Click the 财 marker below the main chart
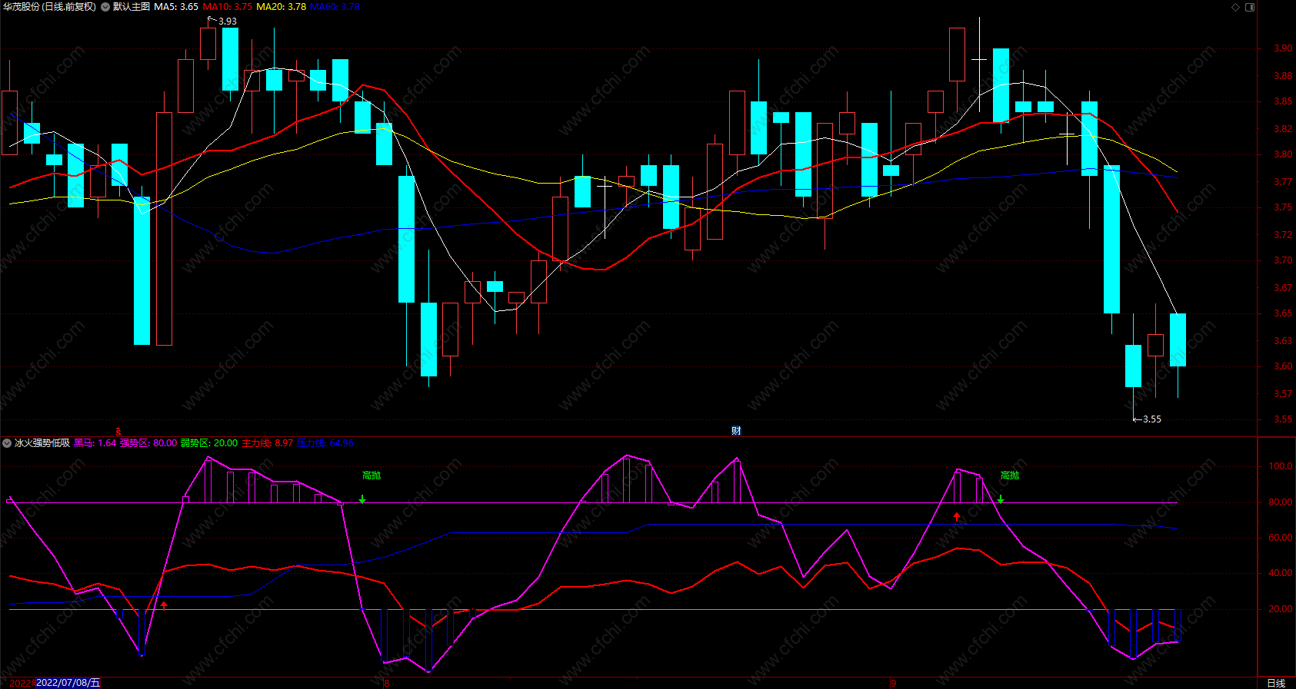The height and width of the screenshot is (689, 1296). coord(736,431)
